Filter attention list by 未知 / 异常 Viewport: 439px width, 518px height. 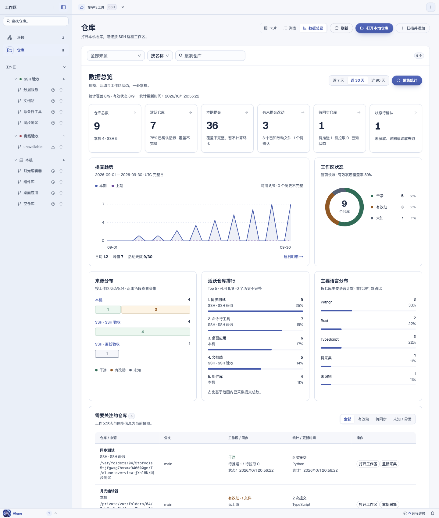tap(402, 419)
